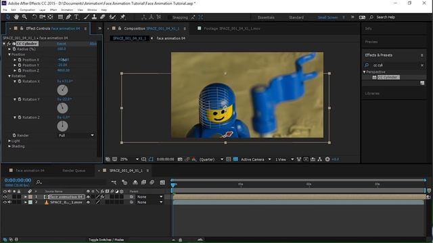This screenshot has width=433, height=243.
Task: Select the Brush tool
Action: 87,17
